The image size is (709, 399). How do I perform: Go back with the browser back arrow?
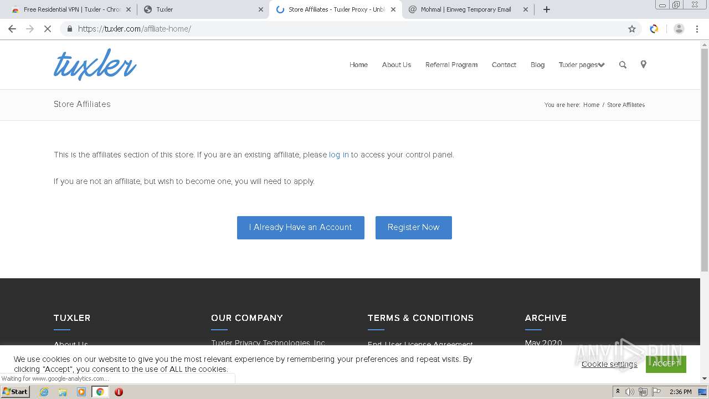(x=12, y=29)
